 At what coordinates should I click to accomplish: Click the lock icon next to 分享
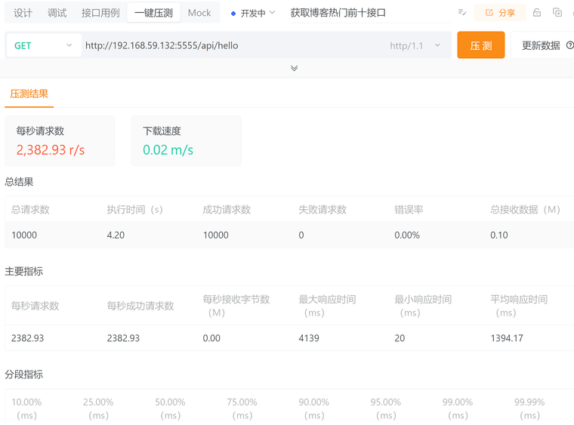point(537,13)
